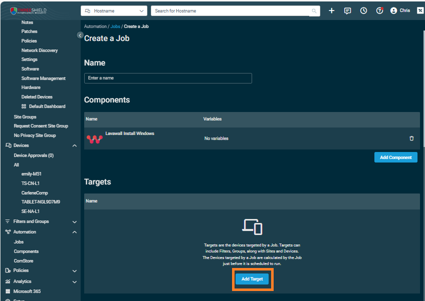Viewport: 425px width, 301px height.
Task: Click the plus icon in top bar
Action: pos(331,10)
